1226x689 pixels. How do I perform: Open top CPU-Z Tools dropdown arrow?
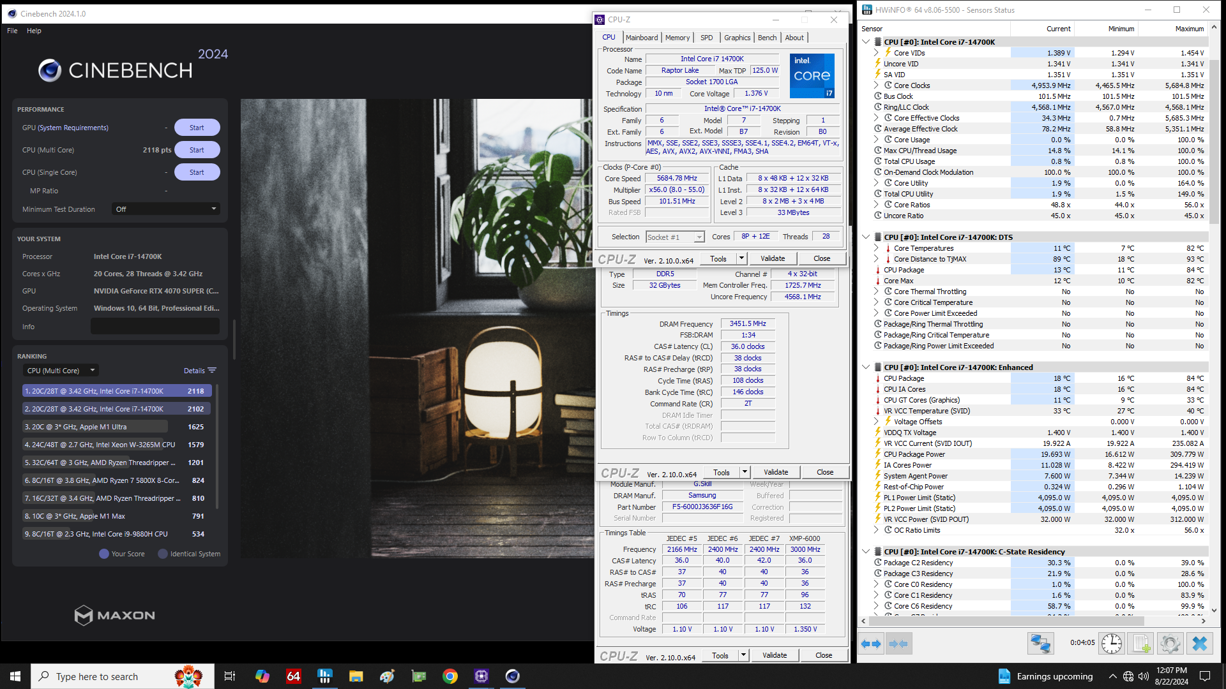click(x=741, y=258)
